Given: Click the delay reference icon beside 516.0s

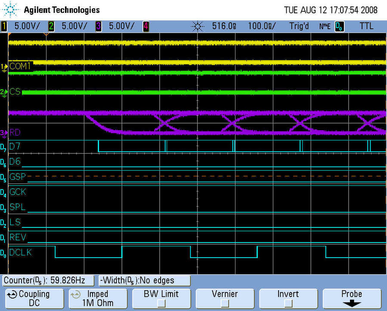Looking at the screenshot, I should click(x=198, y=26).
